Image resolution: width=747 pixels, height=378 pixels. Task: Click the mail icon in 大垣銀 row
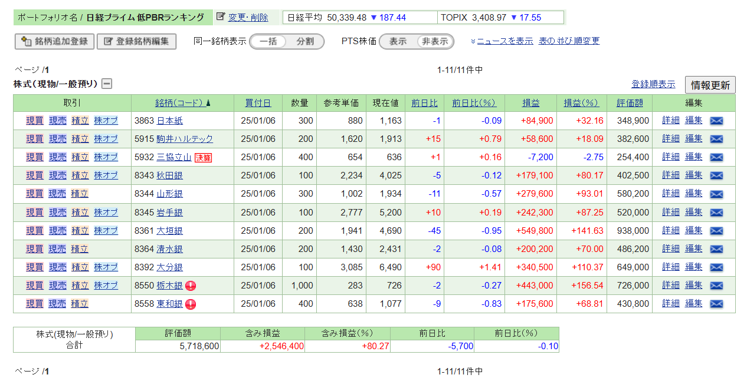716,231
